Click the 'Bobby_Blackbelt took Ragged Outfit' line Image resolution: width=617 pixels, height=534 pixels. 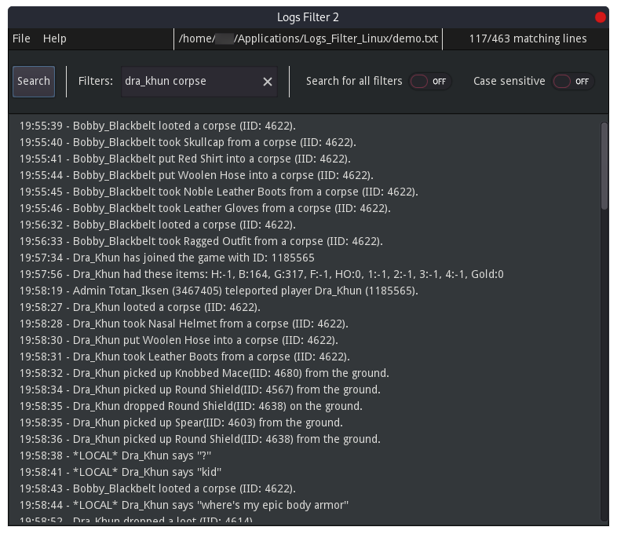pyautogui.click(x=201, y=241)
